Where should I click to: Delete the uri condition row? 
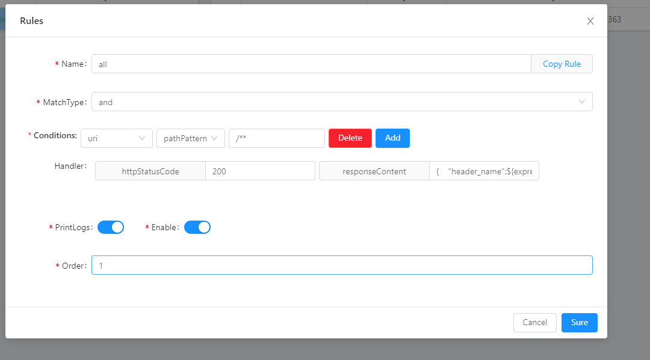pos(350,138)
